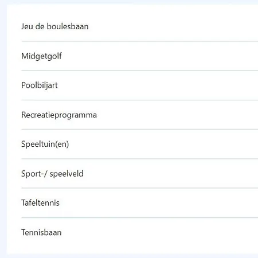Select the Jeu de boulesbaan list item
Image resolution: width=258 pixels, height=258 pixels.
click(139, 26)
